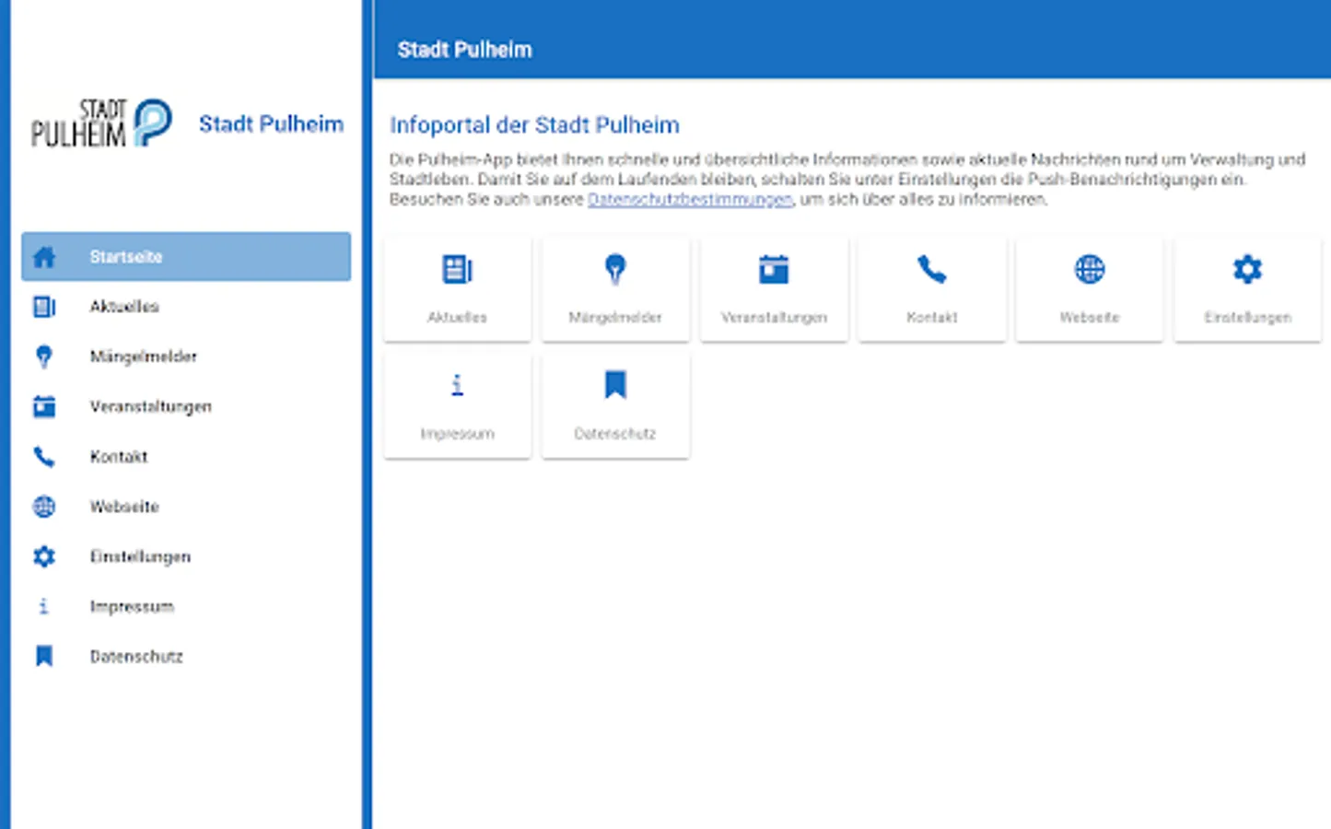Click the Datenschutz tile label
This screenshot has width=1331, height=829.
coord(615,433)
